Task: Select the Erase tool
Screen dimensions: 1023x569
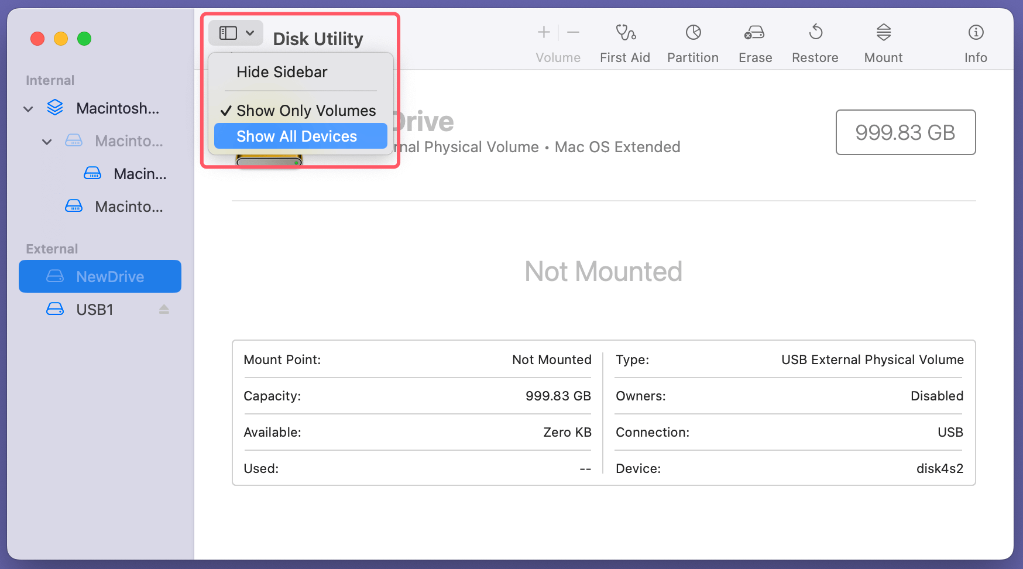Action: coord(754,41)
